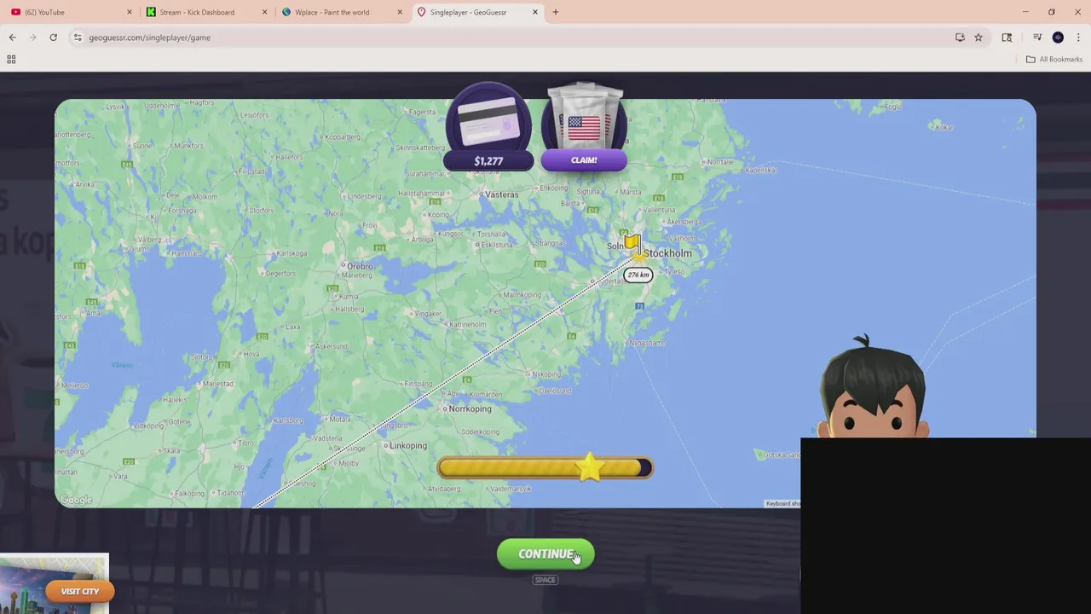Claim the USA flag reward pack
This screenshot has width=1091, height=614.
click(584, 160)
